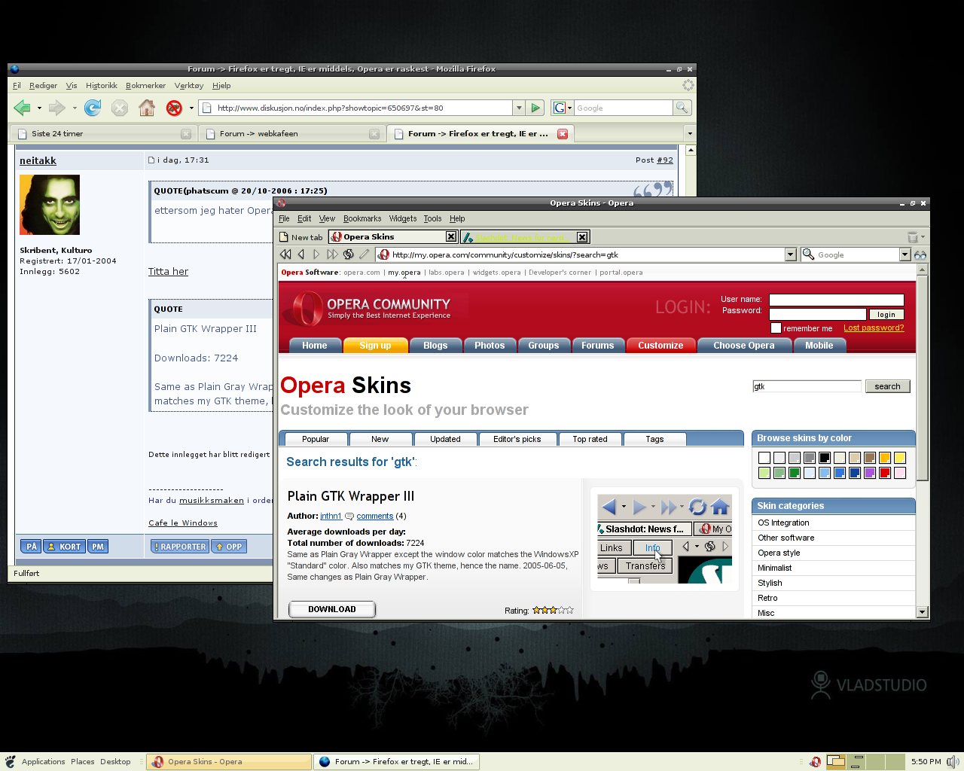
Task: Click Opera's Fast Forward button
Action: (332, 254)
